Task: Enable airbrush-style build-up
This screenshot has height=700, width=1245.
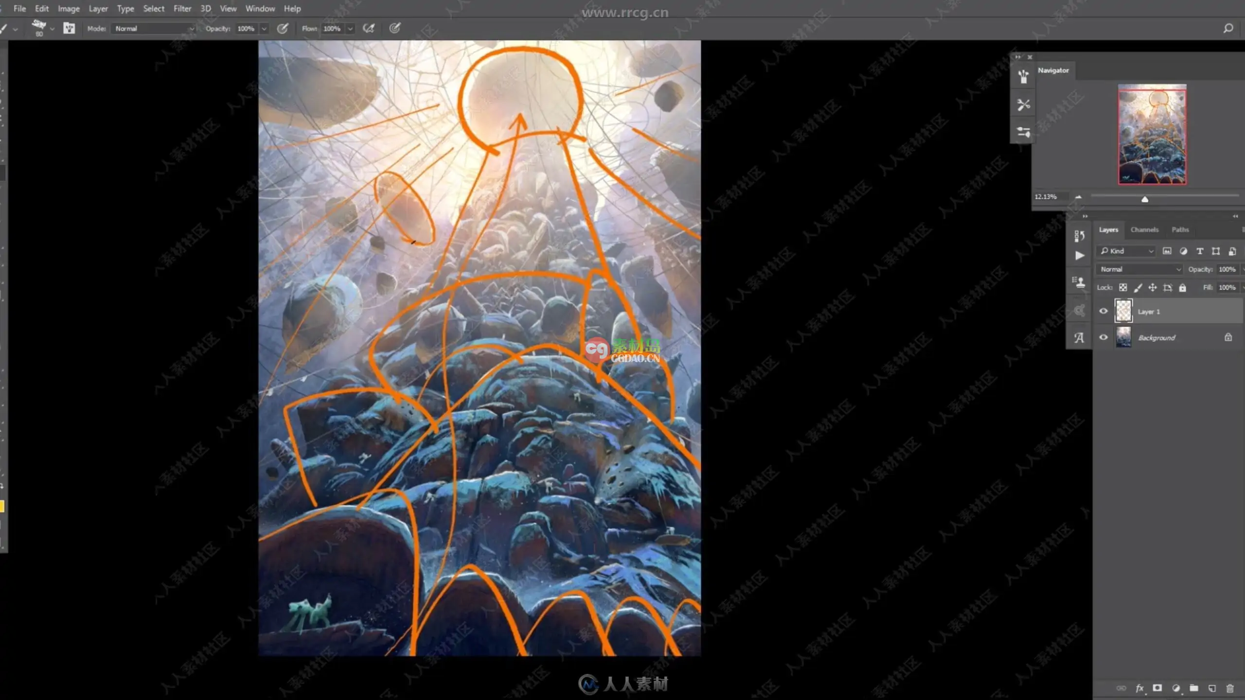Action: [369, 29]
